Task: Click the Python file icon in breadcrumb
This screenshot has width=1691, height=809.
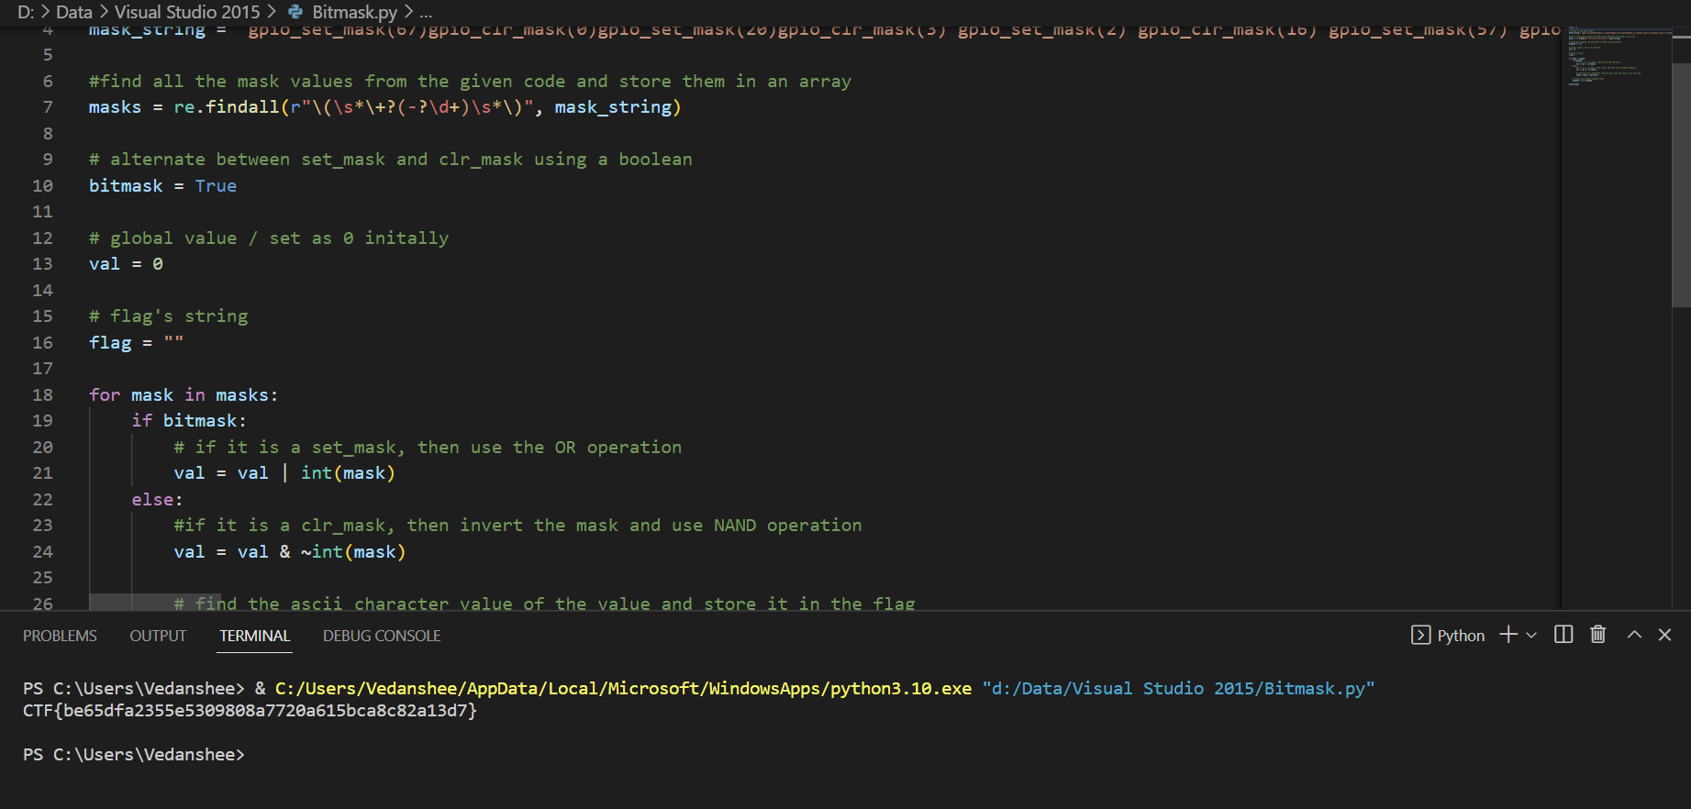Action: click(295, 12)
